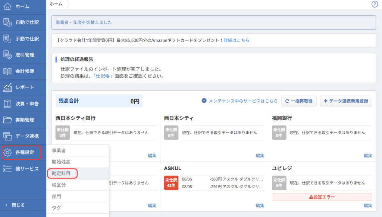Viewport: 382px width, 217px height.
Task: Open the data linkage icon
Action: click(7, 136)
